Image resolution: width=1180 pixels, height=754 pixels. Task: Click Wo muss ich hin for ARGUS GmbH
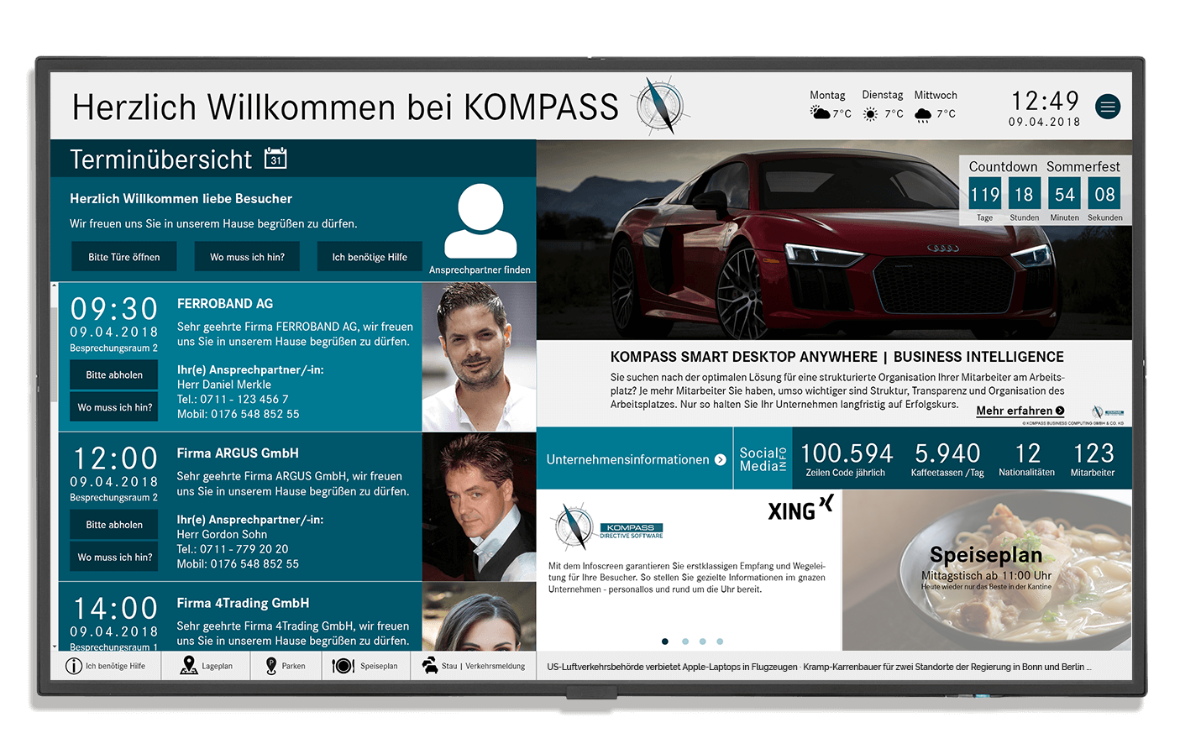point(115,558)
